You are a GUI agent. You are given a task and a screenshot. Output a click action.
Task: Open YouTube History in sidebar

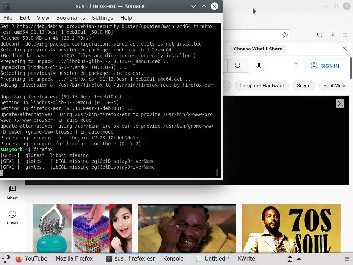[x=12, y=218]
